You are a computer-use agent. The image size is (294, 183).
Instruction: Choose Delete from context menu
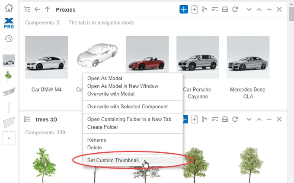click(x=133, y=148)
